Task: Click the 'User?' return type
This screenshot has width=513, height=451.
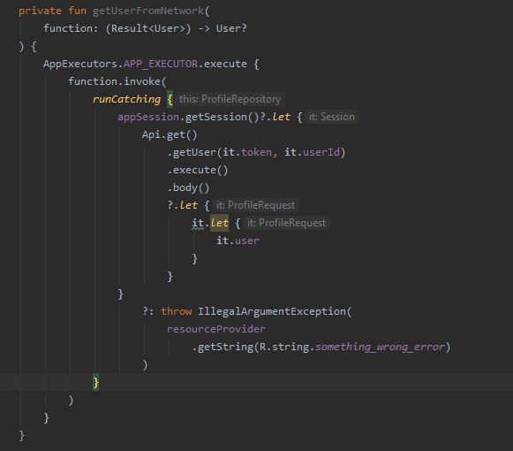Action: 231,28
